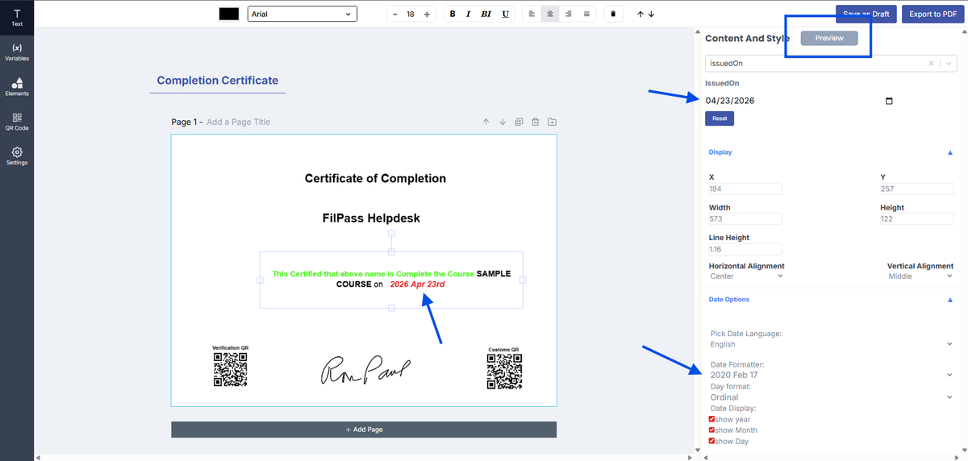
Task: Click the Add a Page Title field
Action: tap(239, 123)
